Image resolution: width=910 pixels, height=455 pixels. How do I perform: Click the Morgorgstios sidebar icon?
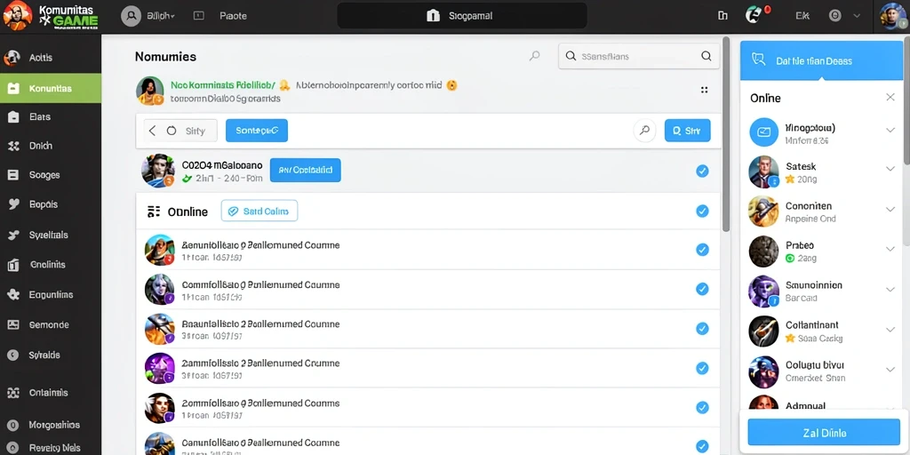coord(13,425)
